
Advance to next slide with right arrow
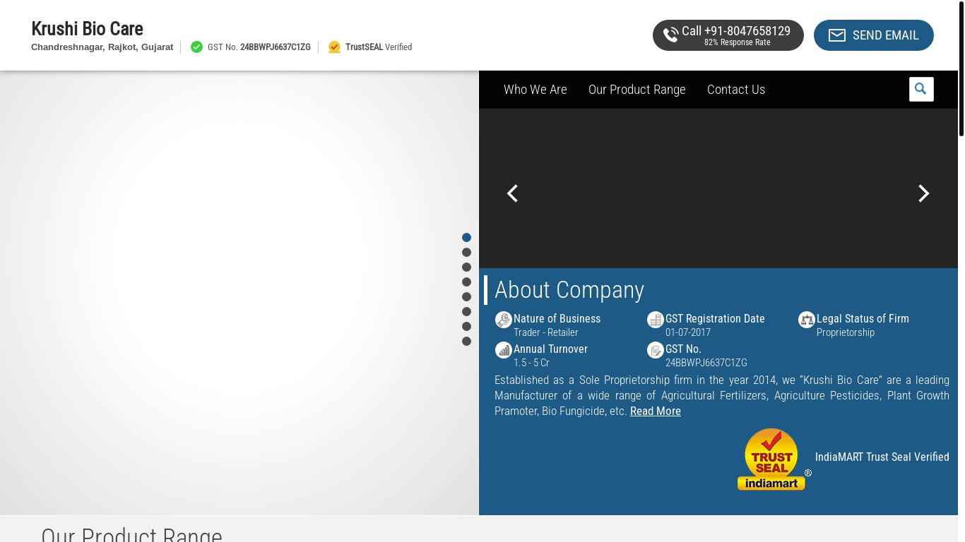pyautogui.click(x=923, y=193)
